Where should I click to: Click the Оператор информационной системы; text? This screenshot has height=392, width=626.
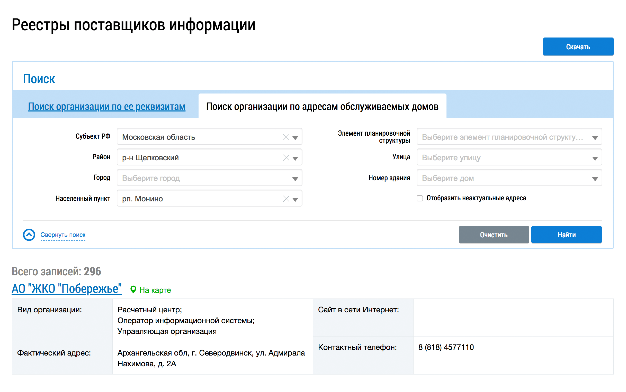[186, 320]
